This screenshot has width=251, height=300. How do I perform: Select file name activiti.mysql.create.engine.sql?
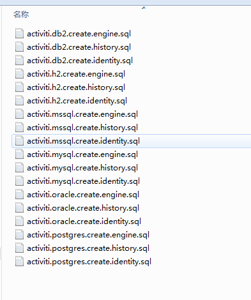[82, 154]
